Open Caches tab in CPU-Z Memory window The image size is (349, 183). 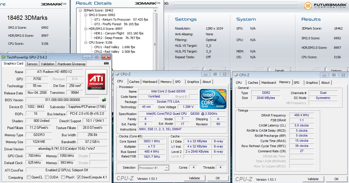point(253,83)
